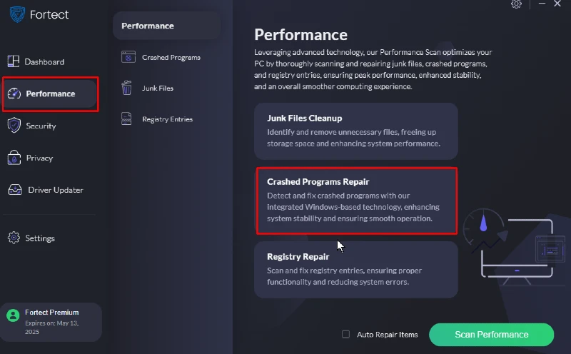Open the Registry Repair card

coord(355,270)
